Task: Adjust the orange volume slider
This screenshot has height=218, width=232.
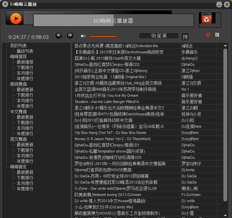Action: point(103,36)
